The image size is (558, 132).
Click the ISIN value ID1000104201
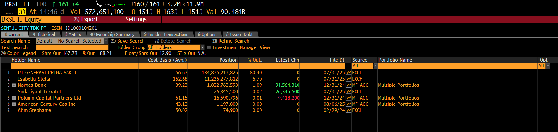pos(81,28)
